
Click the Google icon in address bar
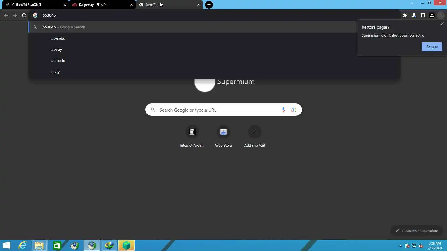click(35, 15)
